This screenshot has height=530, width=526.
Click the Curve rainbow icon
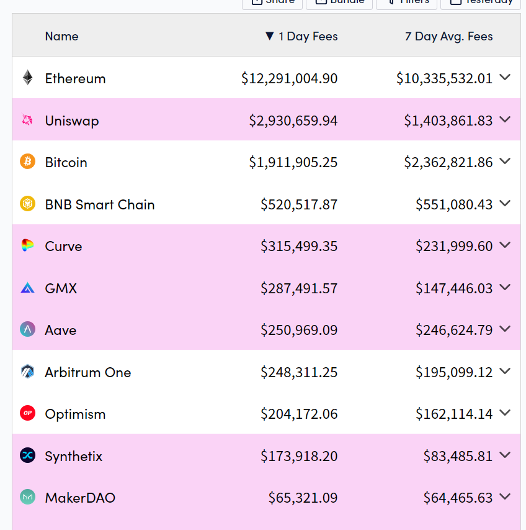click(x=28, y=245)
